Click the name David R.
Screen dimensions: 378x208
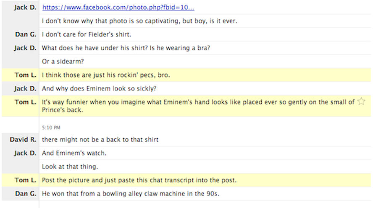tap(23, 140)
